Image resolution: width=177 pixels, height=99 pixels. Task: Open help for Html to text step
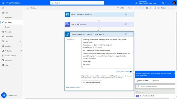[x=126, y=24]
